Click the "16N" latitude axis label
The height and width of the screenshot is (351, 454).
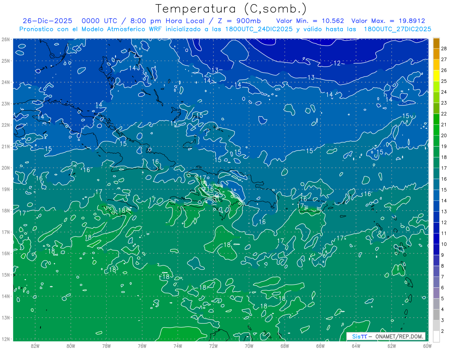click(x=5, y=253)
